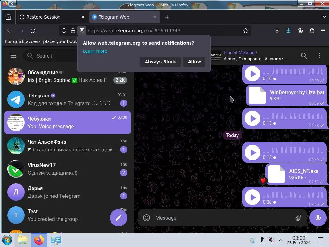Expand the list all tabs chevron
The image size is (329, 247).
pos(324,17)
